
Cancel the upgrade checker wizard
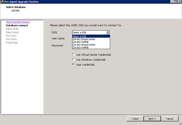pyautogui.click(x=170, y=119)
